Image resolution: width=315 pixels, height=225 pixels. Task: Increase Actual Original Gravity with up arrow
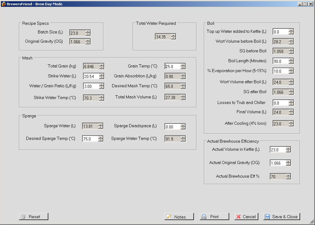(x=288, y=162)
